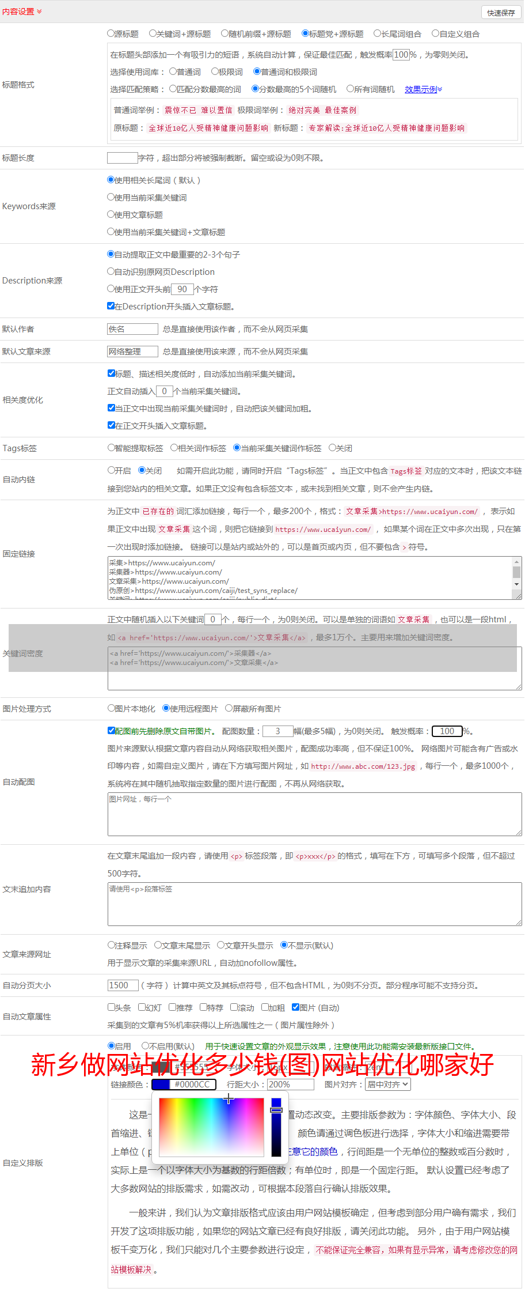The height and width of the screenshot is (1296, 525).
Task: Open the 图片对齐 alignment dropdown
Action: click(388, 1084)
